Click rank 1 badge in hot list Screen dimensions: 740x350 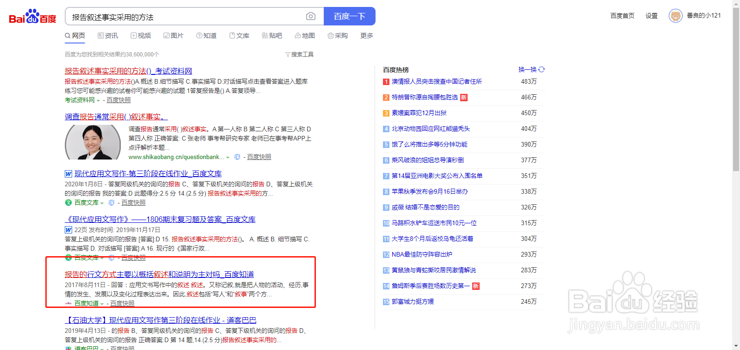tap(386, 82)
